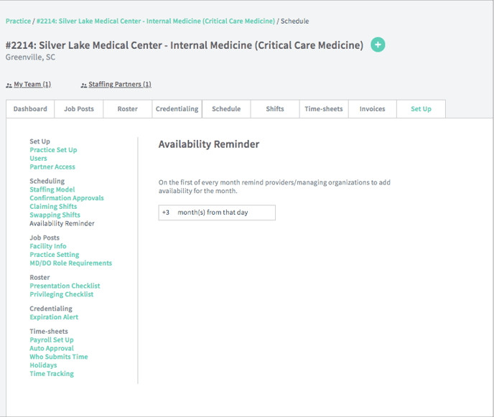Click the My Team people icon
The width and height of the screenshot is (494, 417).
(x=9, y=85)
